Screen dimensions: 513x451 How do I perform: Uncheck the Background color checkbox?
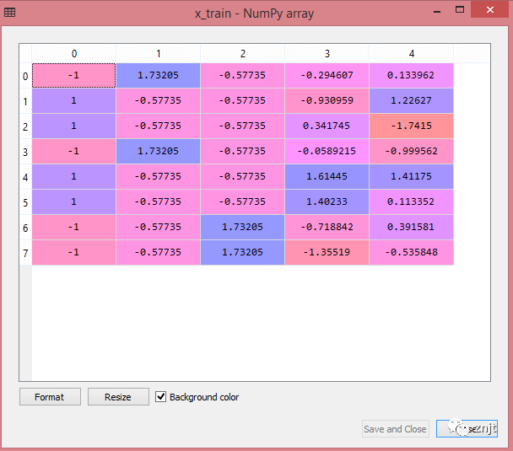(160, 397)
